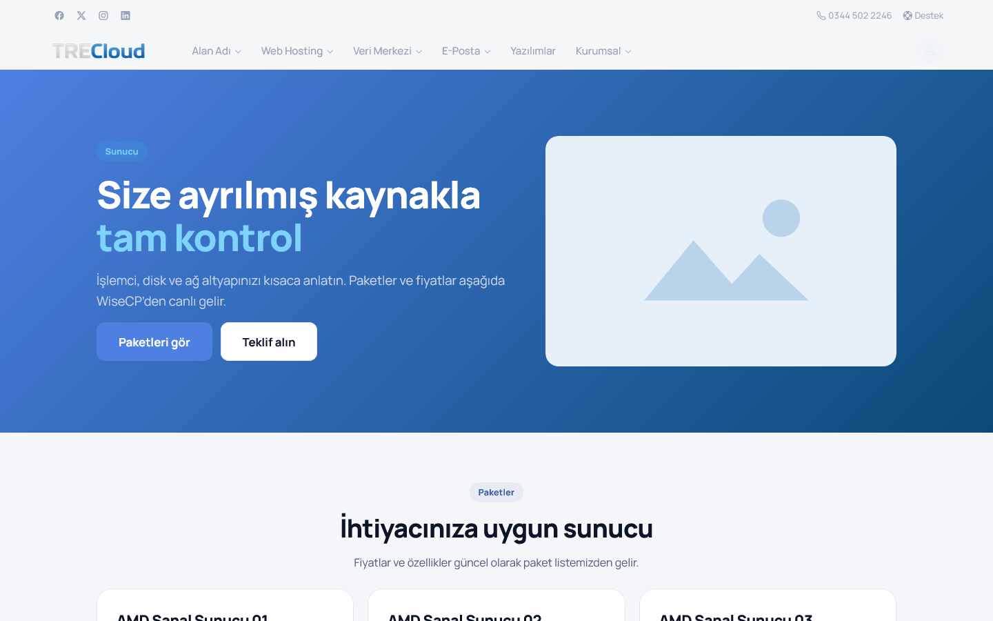
Task: Click the İhtiyacınıza uygun sunucu heading
Action: pyautogui.click(x=496, y=529)
